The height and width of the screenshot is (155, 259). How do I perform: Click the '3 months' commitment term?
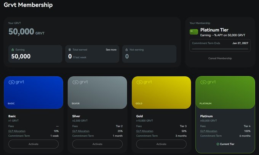pos(181,136)
